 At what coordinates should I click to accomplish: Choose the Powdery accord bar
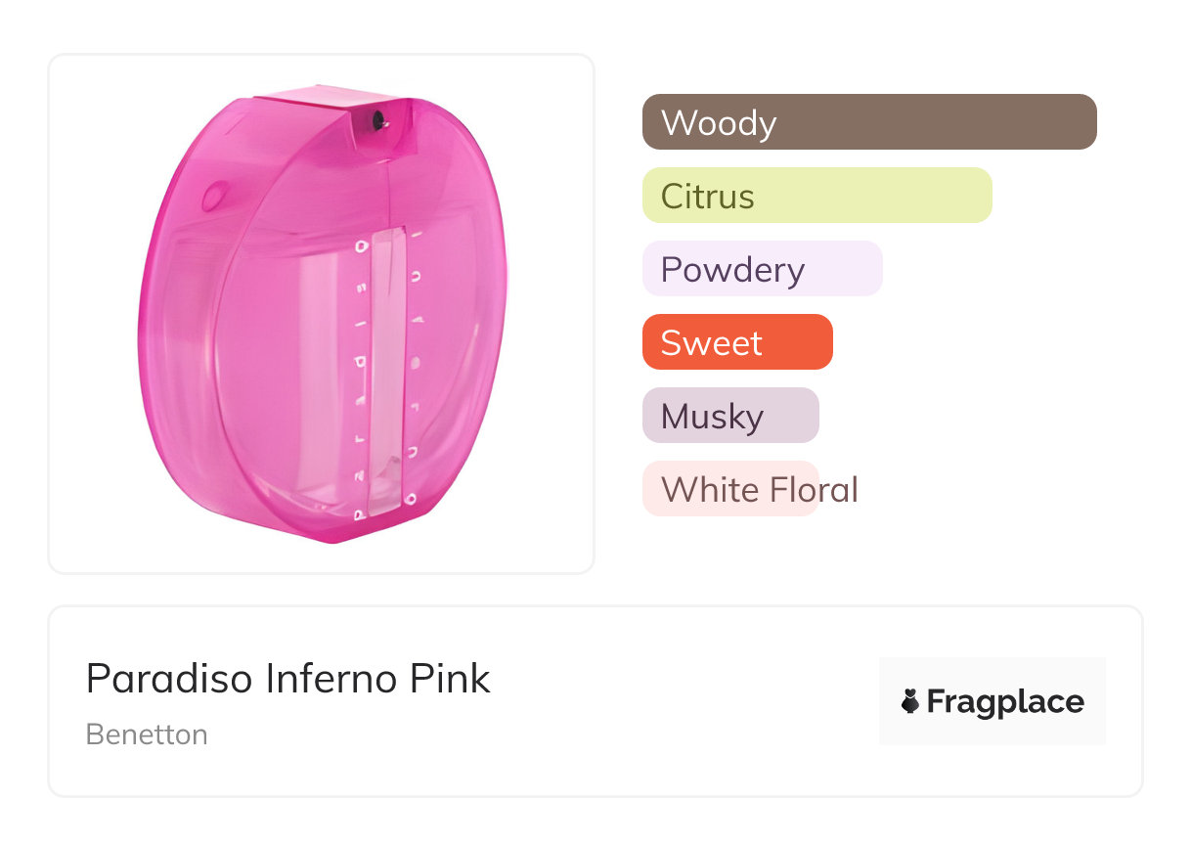762,269
